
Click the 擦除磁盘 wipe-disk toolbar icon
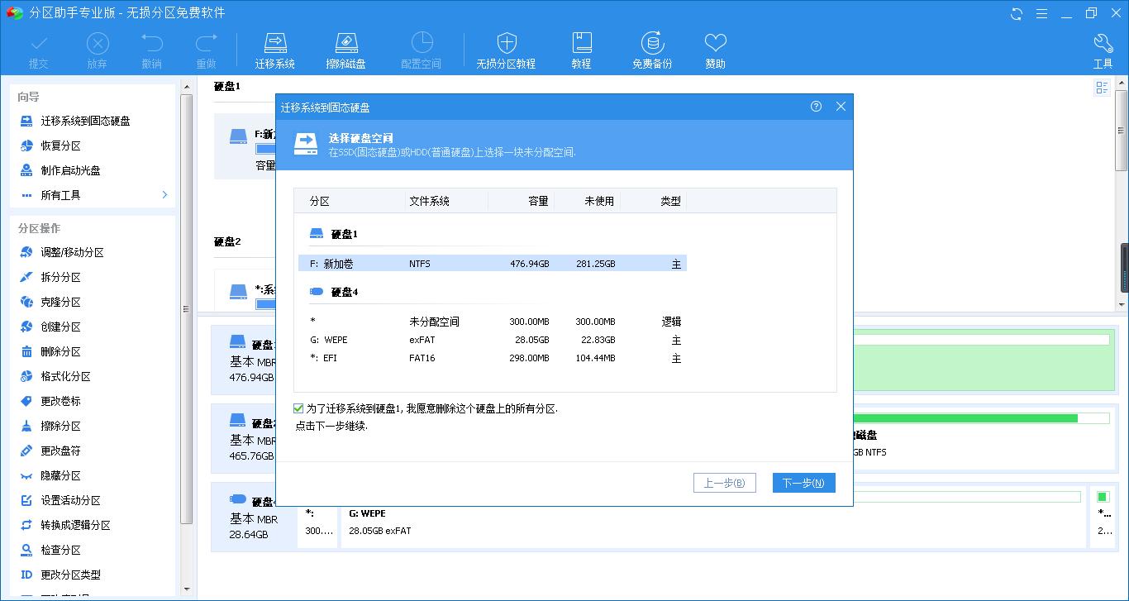(346, 48)
